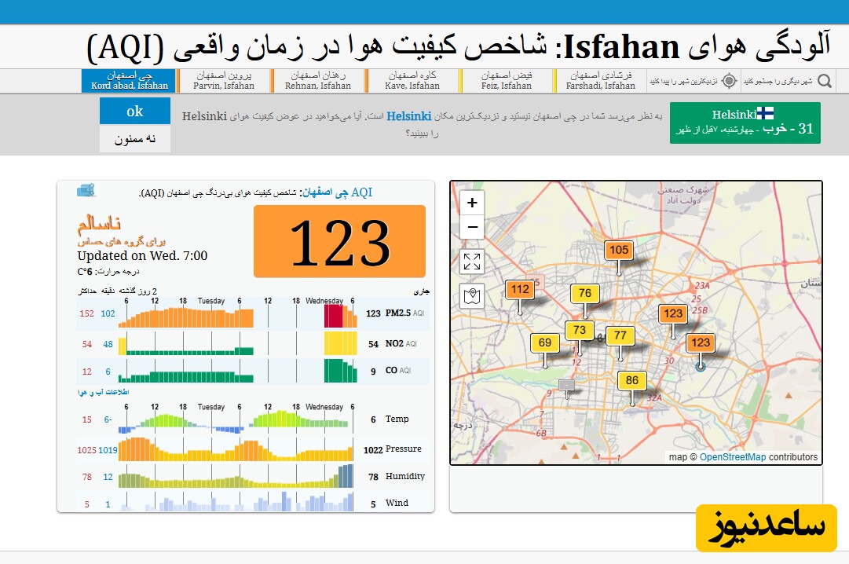Click the Wind row label
The height and width of the screenshot is (564, 849).
397,503
